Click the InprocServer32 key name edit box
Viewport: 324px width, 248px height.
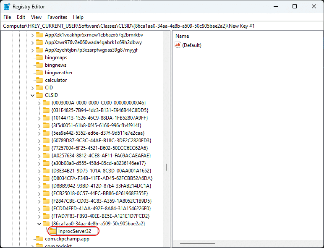click(77, 231)
